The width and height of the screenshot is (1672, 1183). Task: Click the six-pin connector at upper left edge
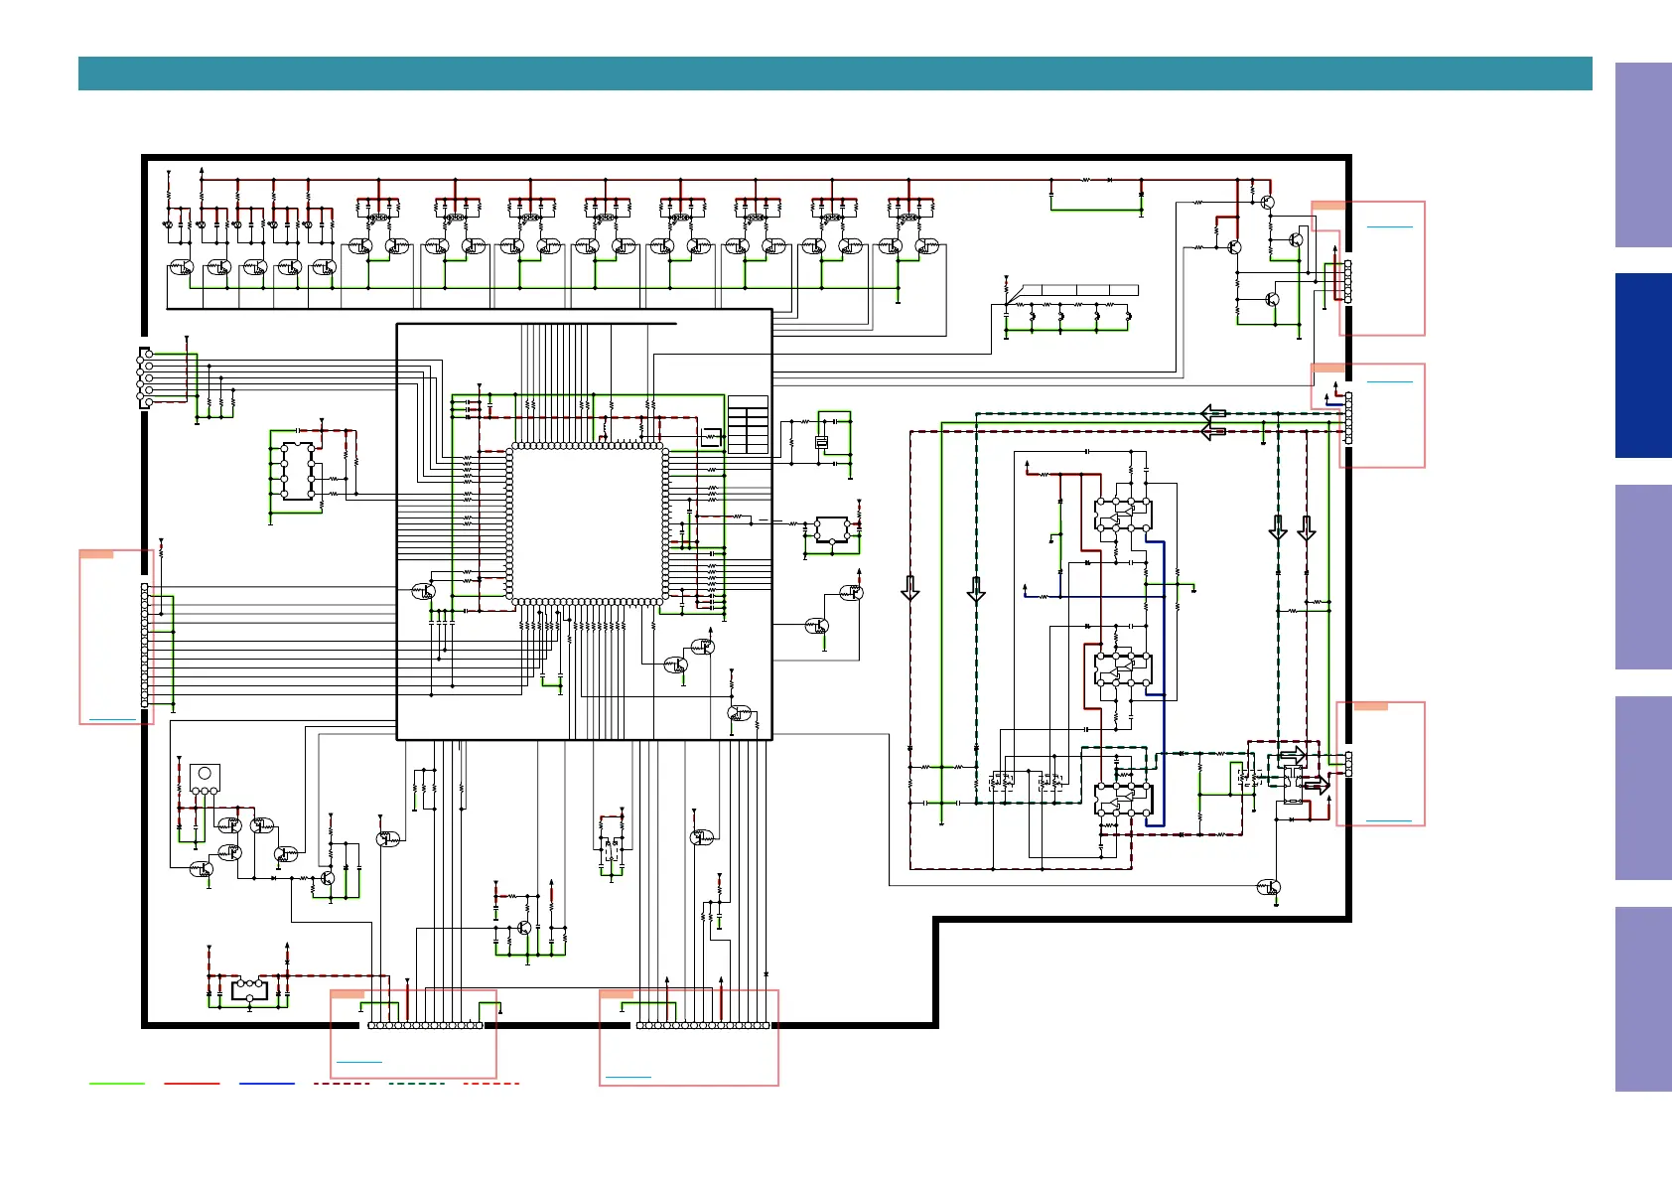145,378
